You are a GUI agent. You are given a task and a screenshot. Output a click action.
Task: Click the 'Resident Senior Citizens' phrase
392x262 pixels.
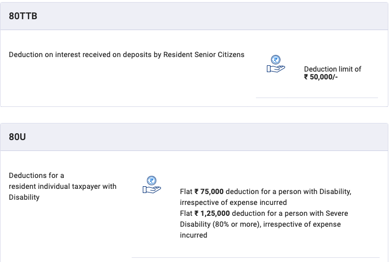tap(204, 54)
